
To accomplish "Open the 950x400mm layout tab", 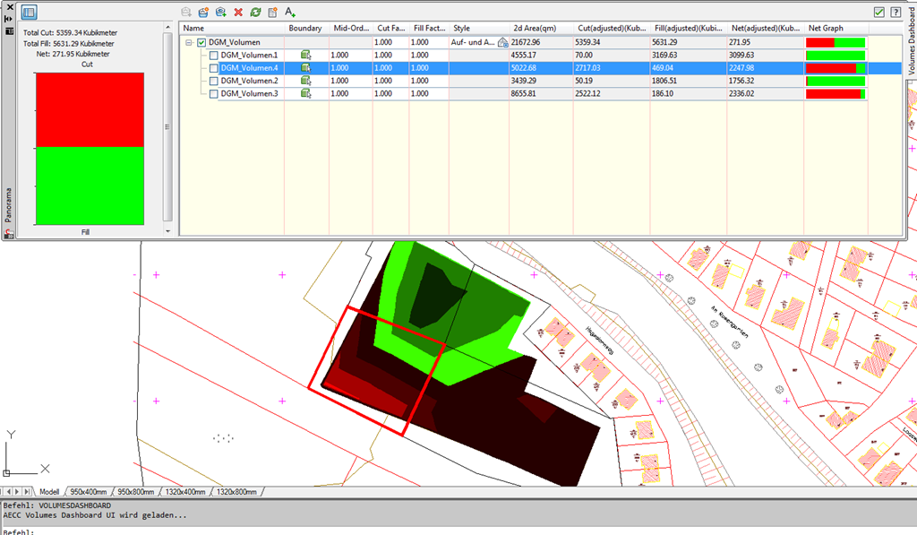I will click(89, 492).
